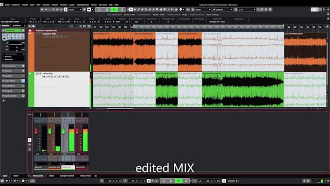Expand the Equalizer inspector section

(13, 76)
